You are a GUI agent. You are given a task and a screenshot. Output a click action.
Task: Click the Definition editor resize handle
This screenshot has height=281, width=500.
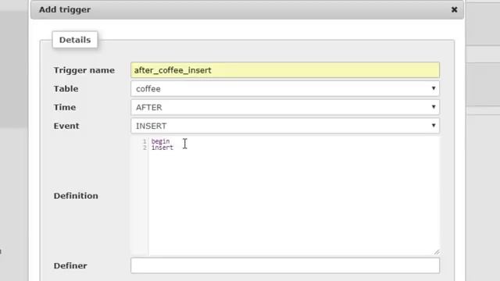(437, 252)
